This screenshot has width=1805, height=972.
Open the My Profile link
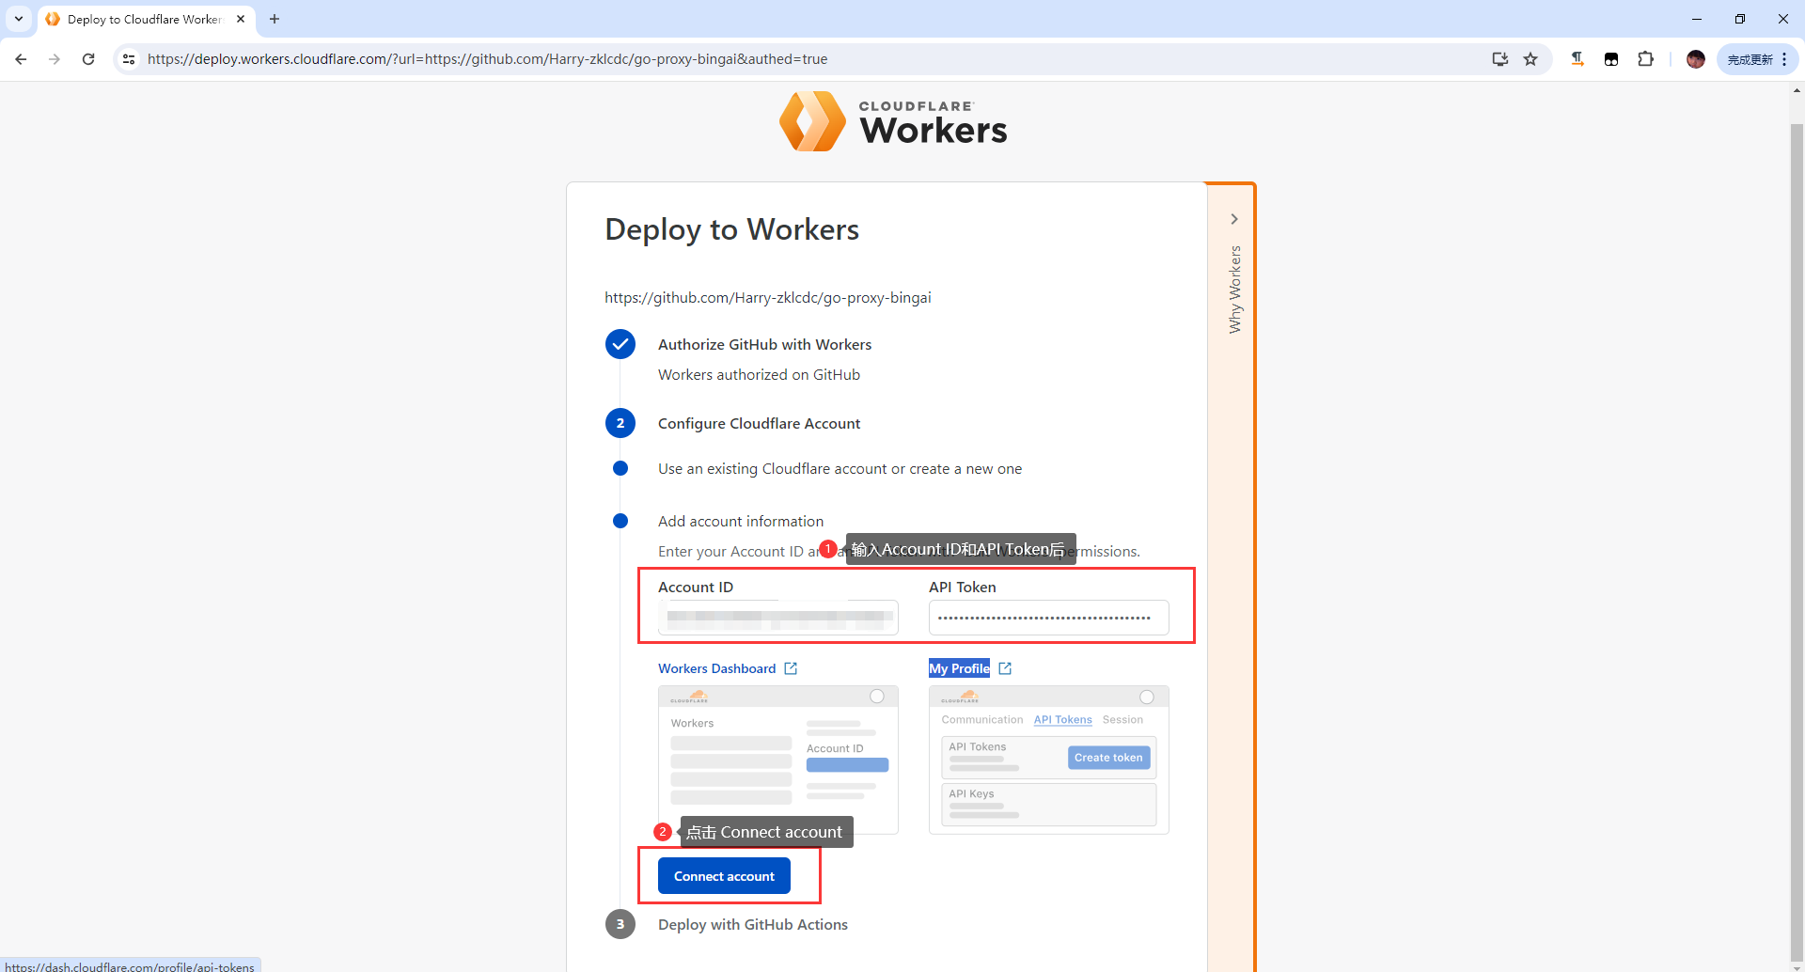pyautogui.click(x=959, y=668)
